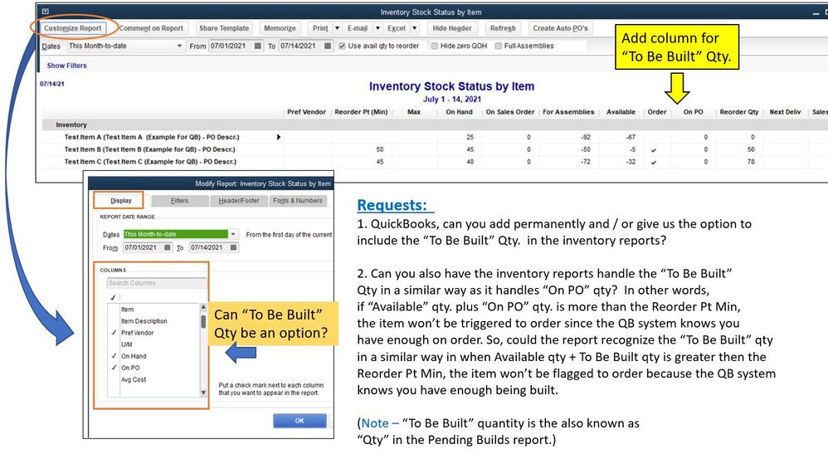Check Item Description in the Columns list

114,321
